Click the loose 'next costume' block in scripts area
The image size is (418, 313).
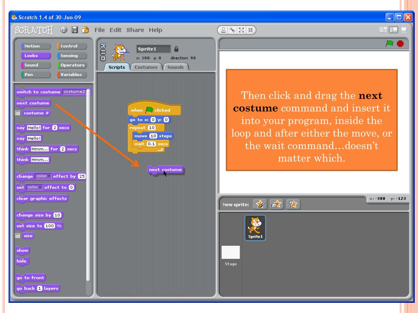coord(166,170)
